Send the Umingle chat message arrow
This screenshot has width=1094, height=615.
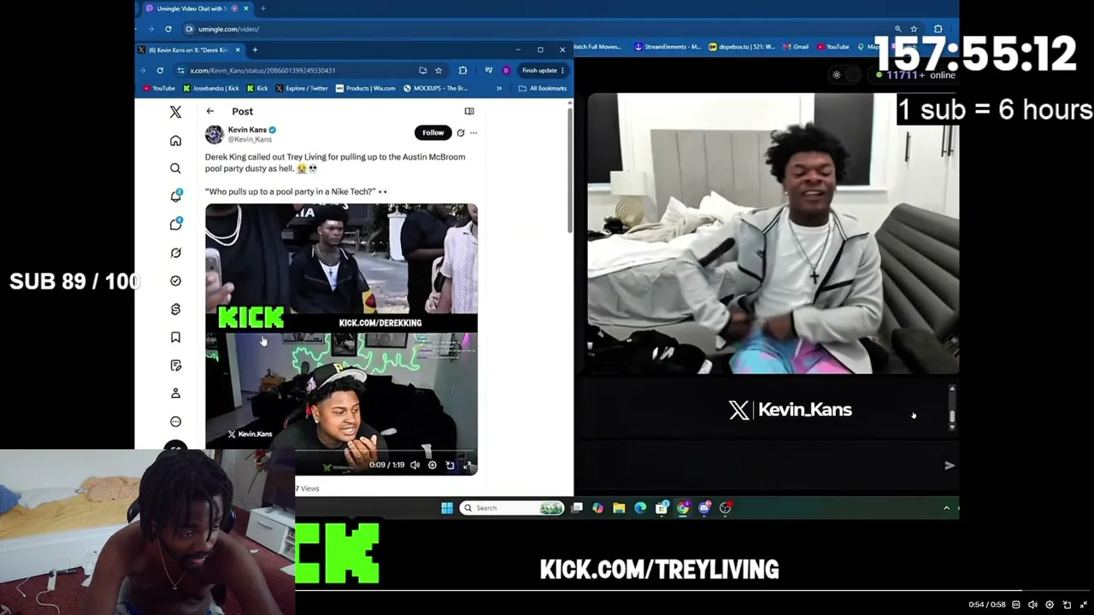pyautogui.click(x=949, y=466)
